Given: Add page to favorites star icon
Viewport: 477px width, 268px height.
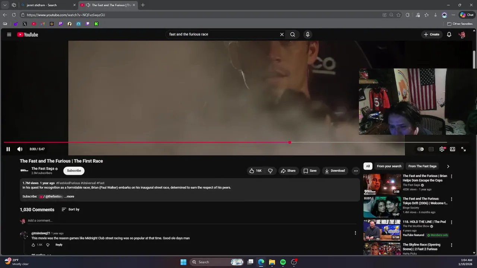Looking at the screenshot, I should 398,15.
